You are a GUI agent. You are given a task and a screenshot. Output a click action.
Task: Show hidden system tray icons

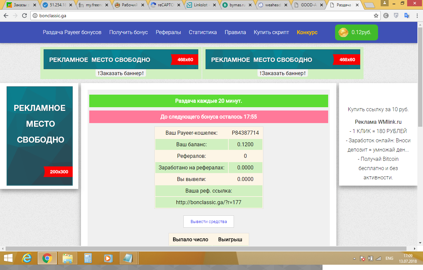click(354, 258)
